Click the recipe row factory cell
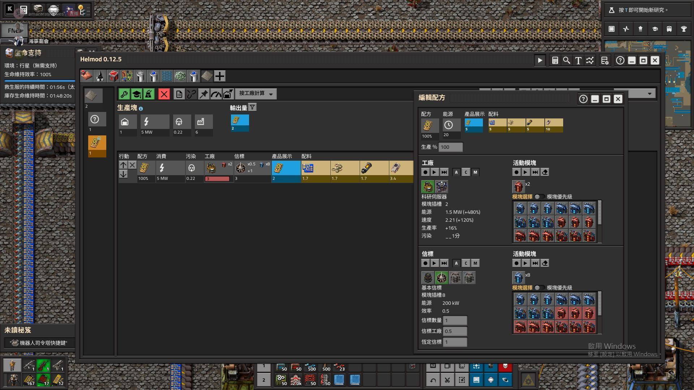This screenshot has height=390, width=694. pos(219,172)
